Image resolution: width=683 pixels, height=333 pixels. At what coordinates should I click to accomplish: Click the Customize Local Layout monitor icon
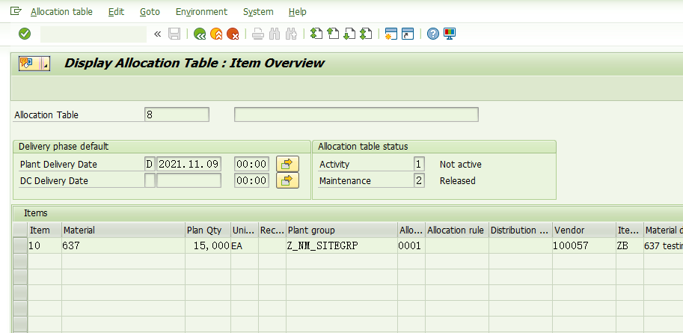pos(450,34)
